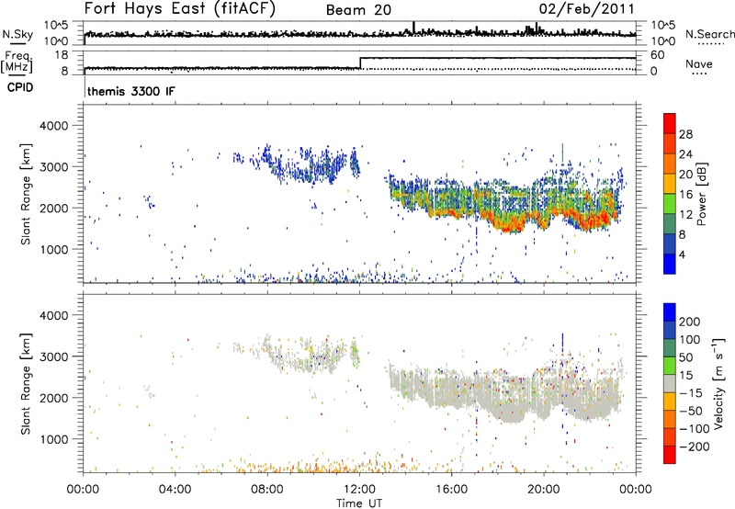The image size is (735, 509).
Task: Click the '04:00' time axis tick label
Action: point(175,490)
